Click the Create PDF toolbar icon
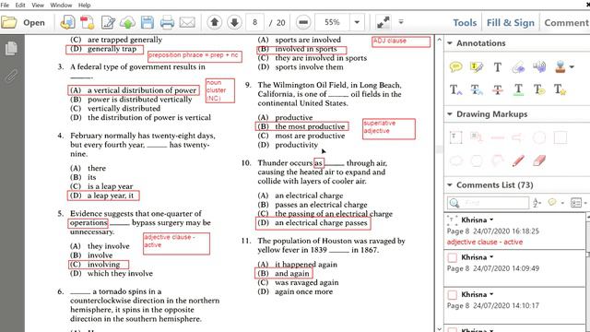The height and width of the screenshot is (332, 590). (67, 22)
